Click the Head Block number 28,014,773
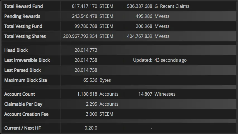 [86, 50]
